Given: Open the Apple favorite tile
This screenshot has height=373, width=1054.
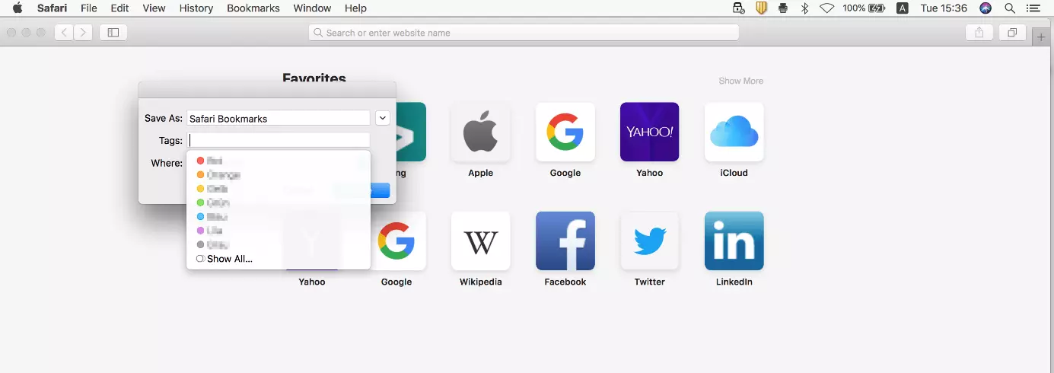Looking at the screenshot, I should pyautogui.click(x=480, y=132).
